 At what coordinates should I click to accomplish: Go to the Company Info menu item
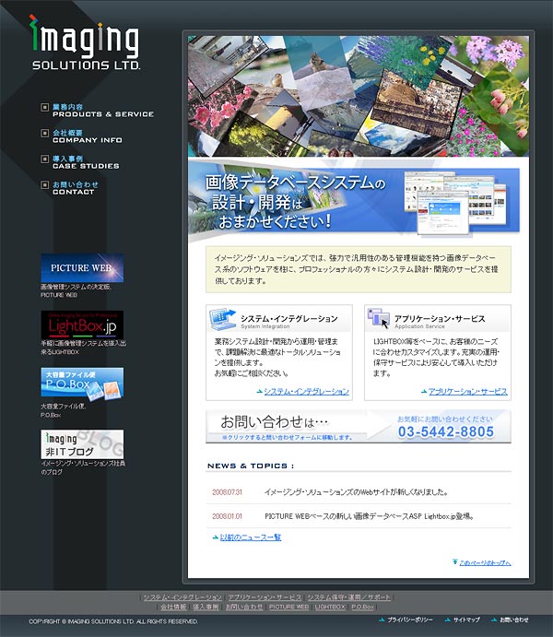pos(87,136)
